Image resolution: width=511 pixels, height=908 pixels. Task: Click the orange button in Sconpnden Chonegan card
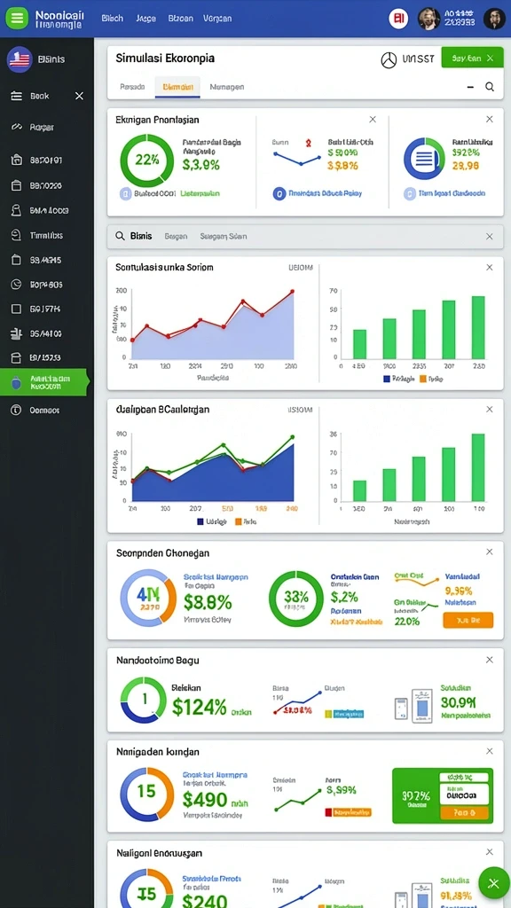[468, 620]
